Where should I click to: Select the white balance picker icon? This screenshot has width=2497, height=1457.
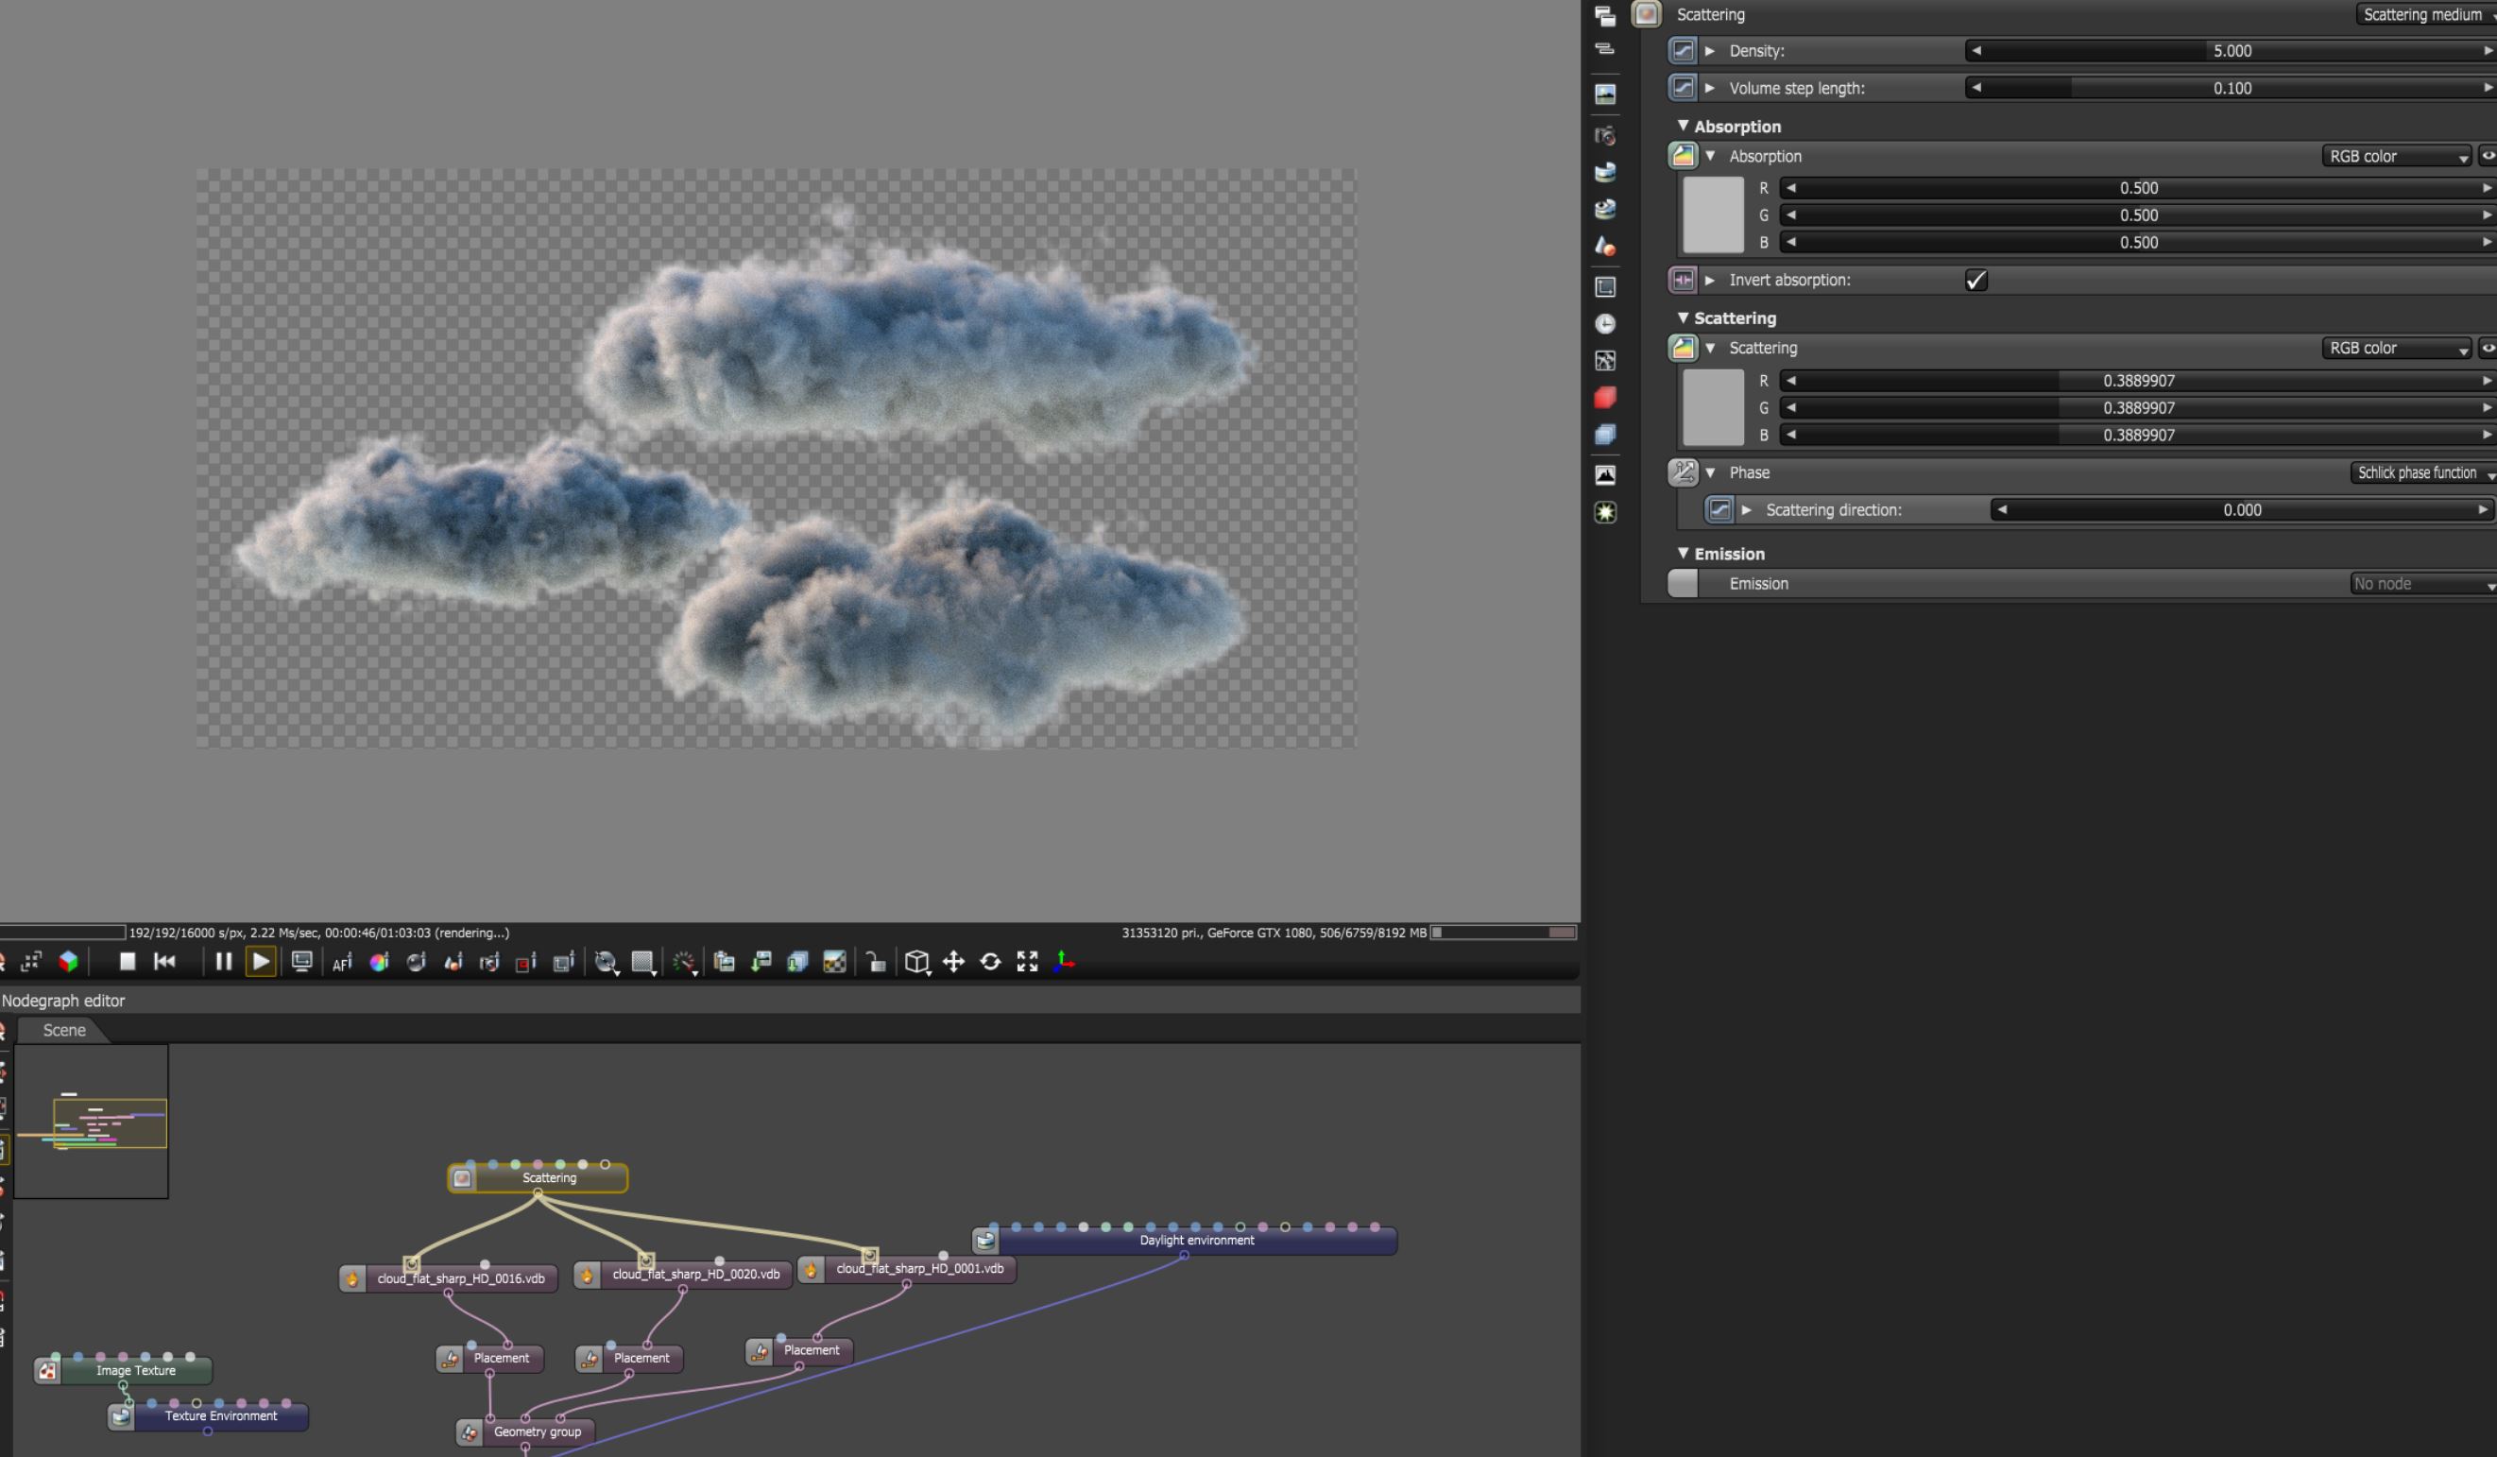click(379, 963)
